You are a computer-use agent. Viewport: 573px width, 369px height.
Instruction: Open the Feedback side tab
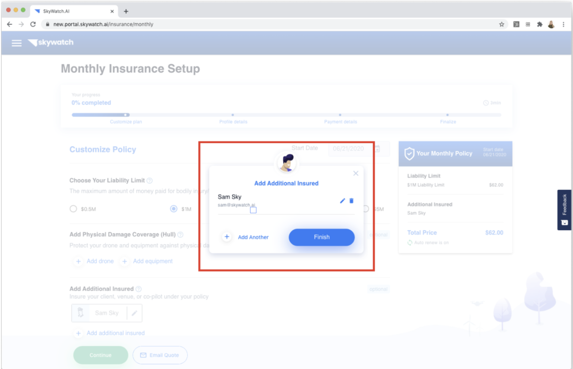[564, 210]
